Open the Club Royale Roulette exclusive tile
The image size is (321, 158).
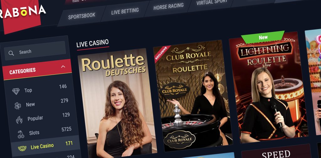coord(192,96)
